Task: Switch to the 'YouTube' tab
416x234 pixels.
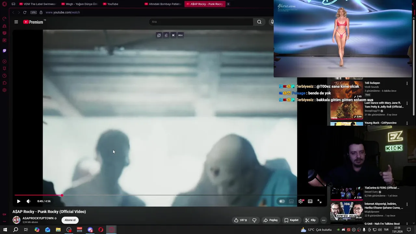Action: pyautogui.click(x=122, y=4)
